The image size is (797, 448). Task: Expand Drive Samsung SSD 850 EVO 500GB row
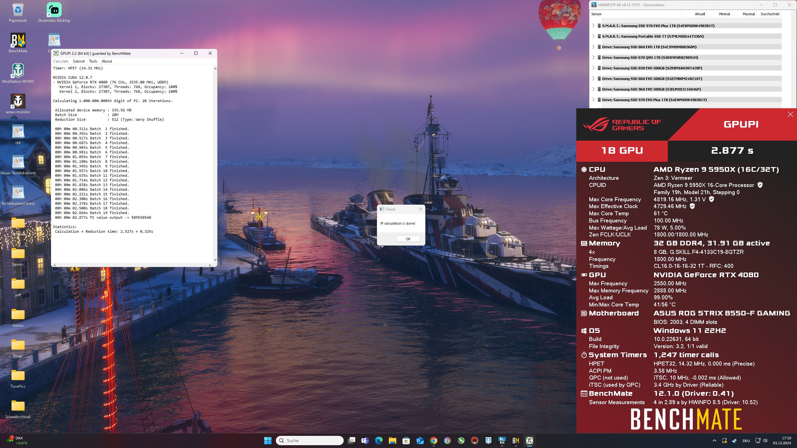pyautogui.click(x=593, y=68)
